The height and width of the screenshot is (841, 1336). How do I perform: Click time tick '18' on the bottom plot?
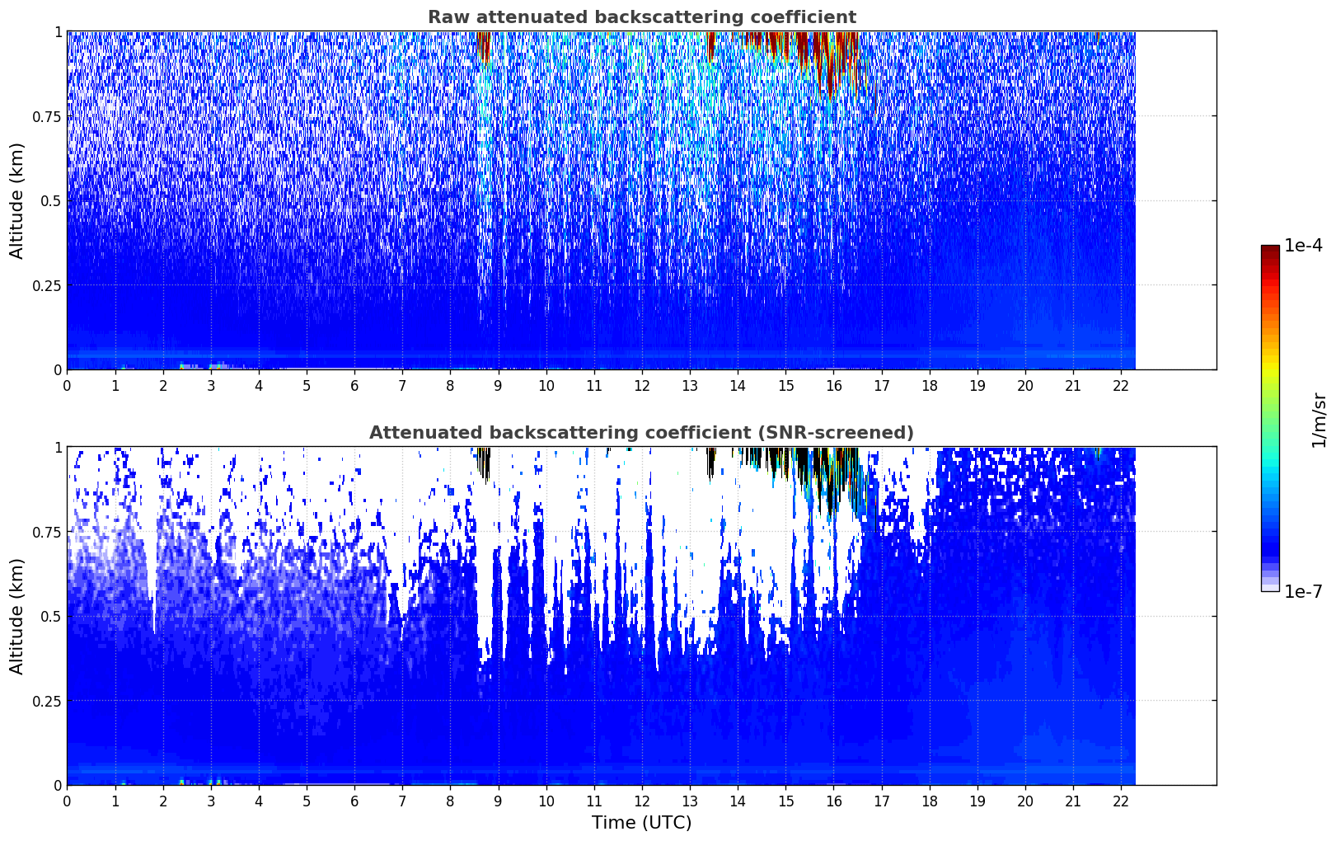tap(930, 801)
